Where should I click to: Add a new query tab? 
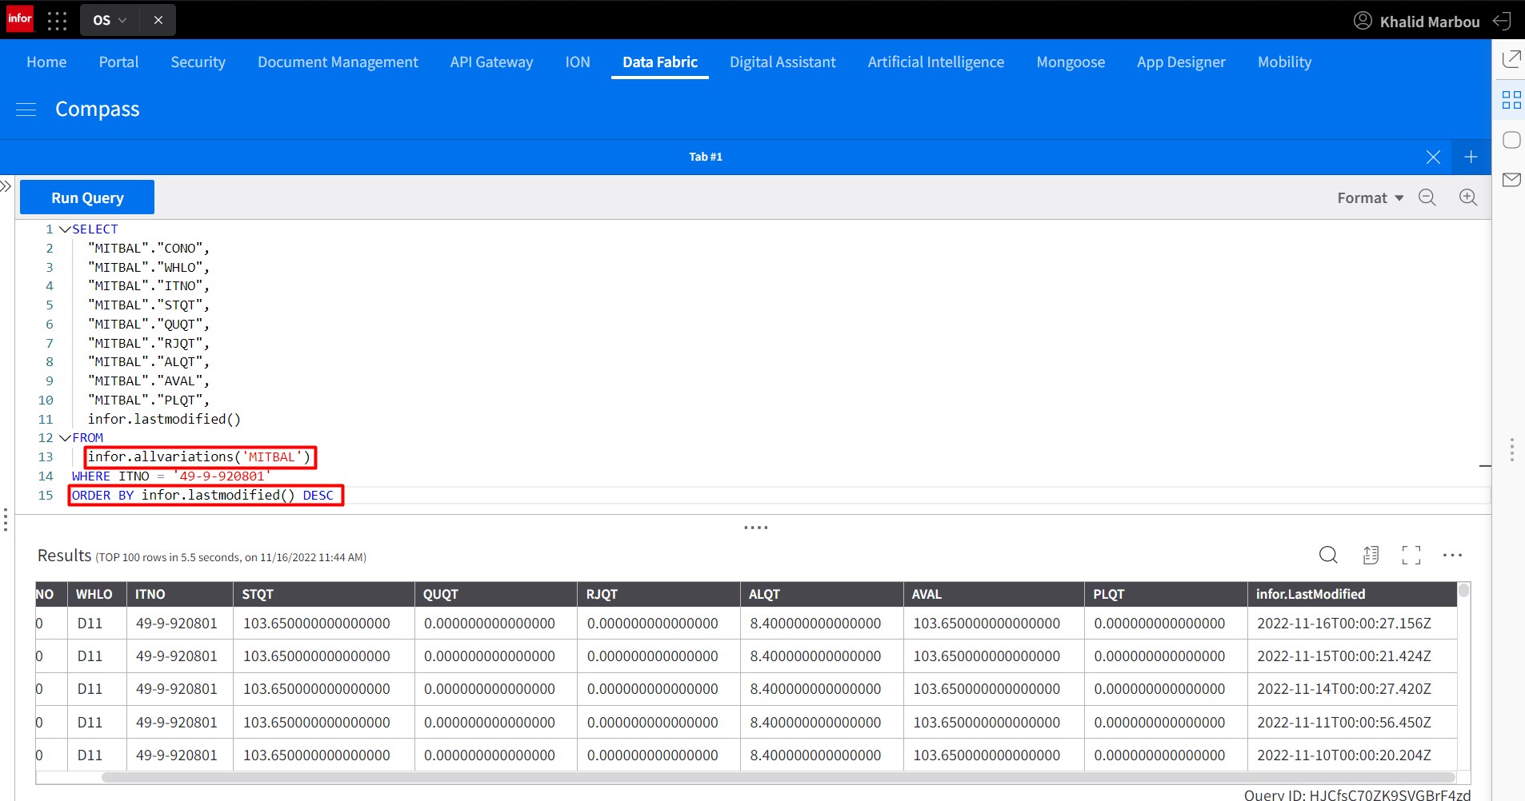pos(1471,157)
